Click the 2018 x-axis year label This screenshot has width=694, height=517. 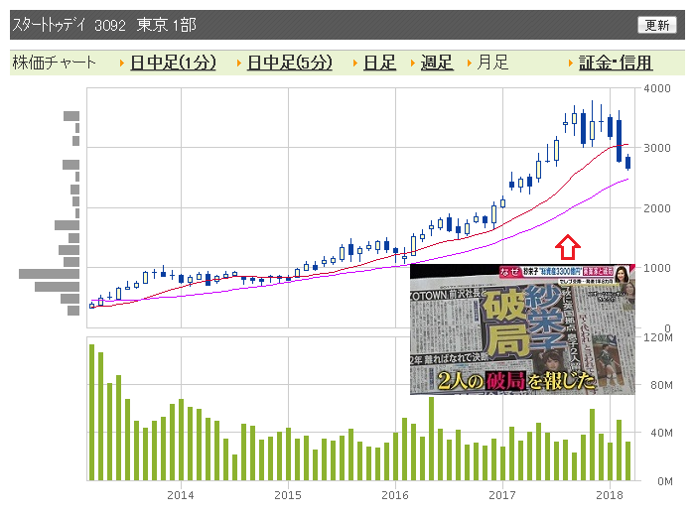point(610,495)
